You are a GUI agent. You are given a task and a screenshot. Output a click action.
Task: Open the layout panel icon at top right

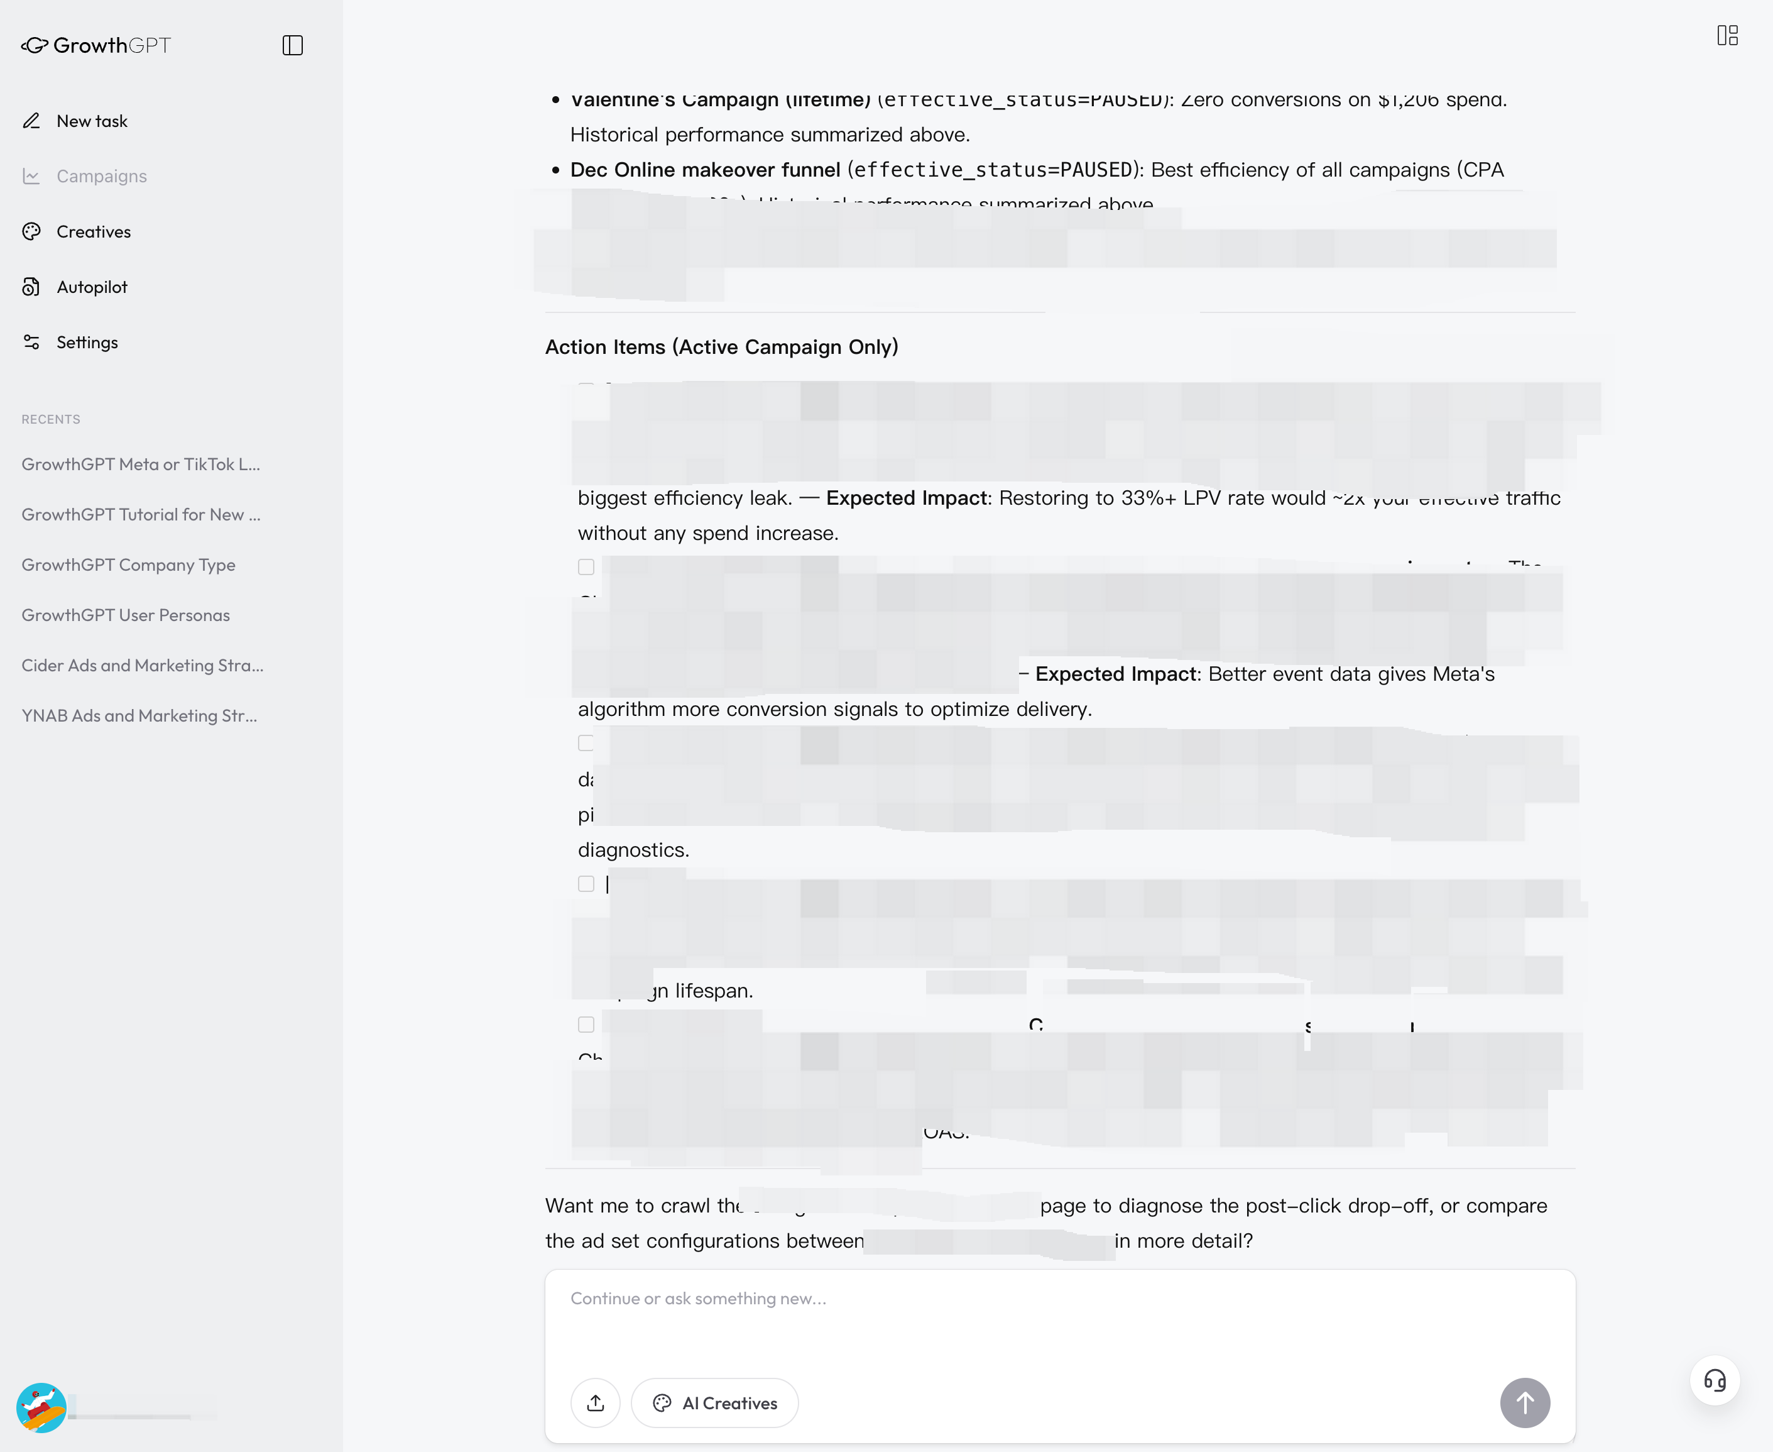(x=1727, y=35)
